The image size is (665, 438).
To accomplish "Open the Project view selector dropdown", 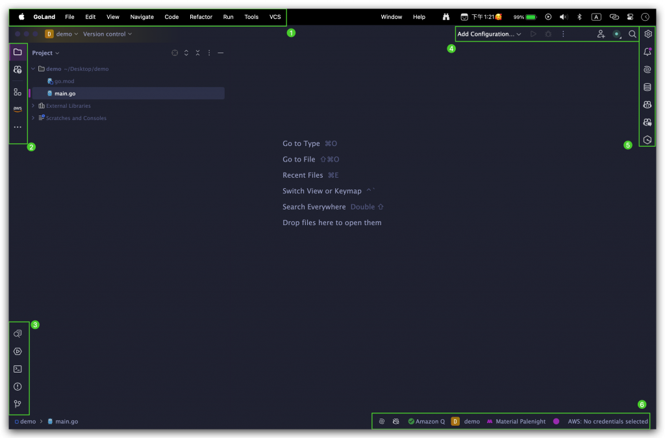I will pyautogui.click(x=46, y=53).
